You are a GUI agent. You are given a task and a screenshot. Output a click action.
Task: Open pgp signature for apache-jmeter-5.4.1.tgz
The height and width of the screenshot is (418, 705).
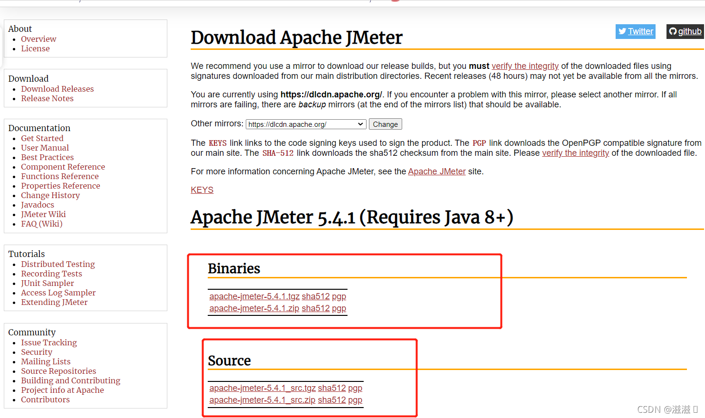339,296
